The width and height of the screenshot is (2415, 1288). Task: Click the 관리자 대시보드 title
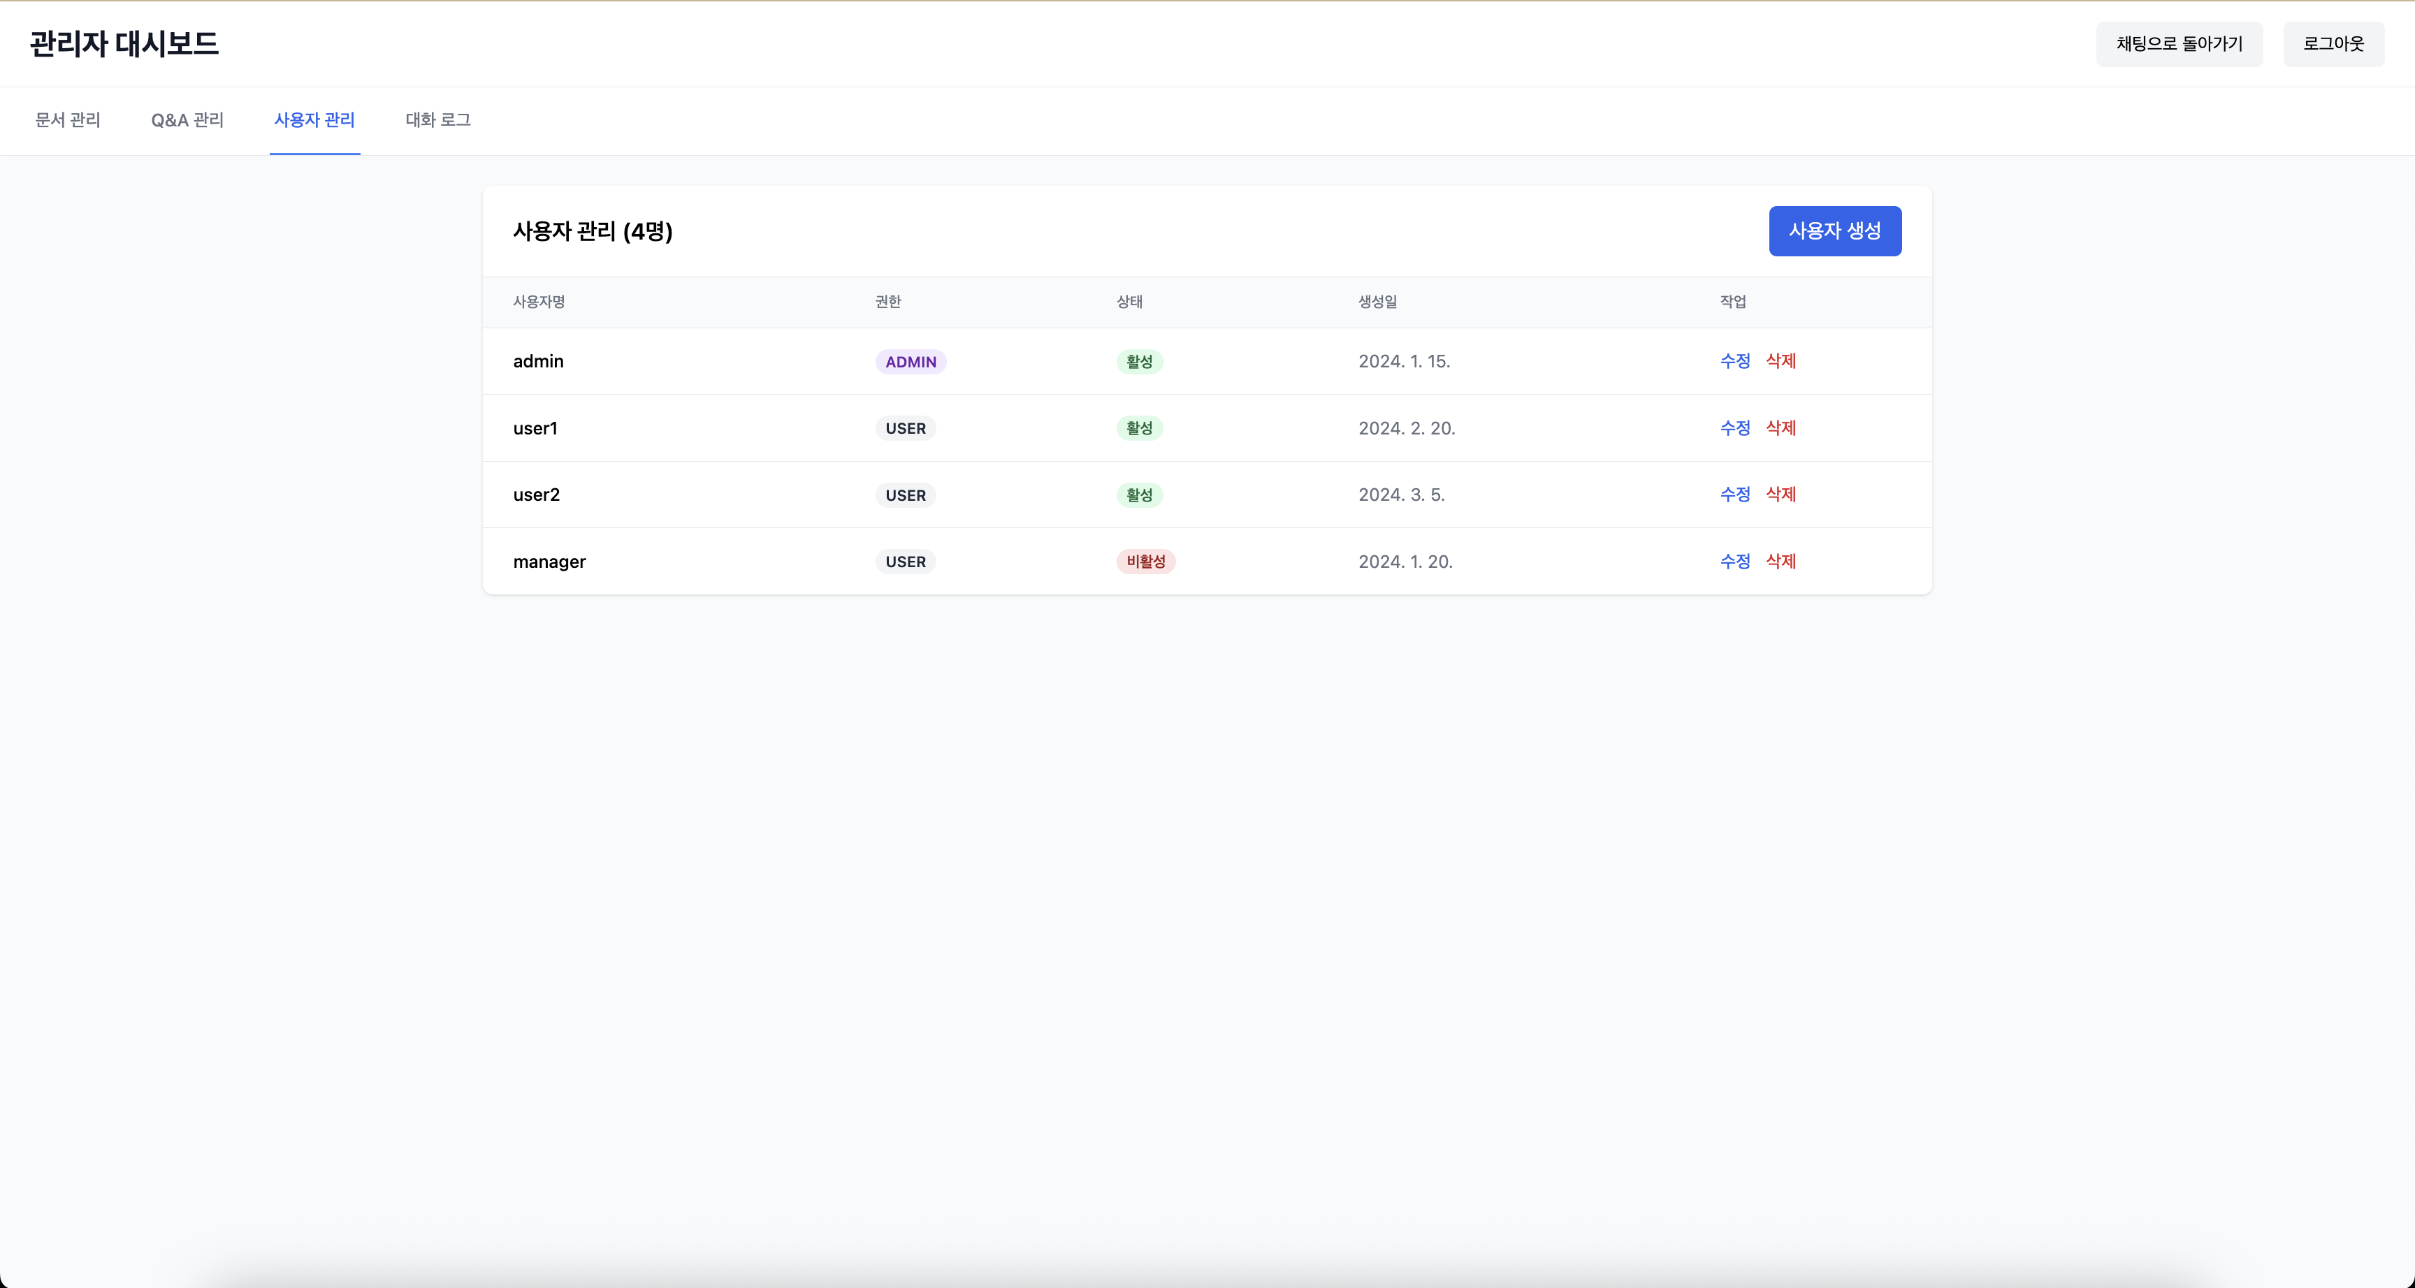click(124, 44)
